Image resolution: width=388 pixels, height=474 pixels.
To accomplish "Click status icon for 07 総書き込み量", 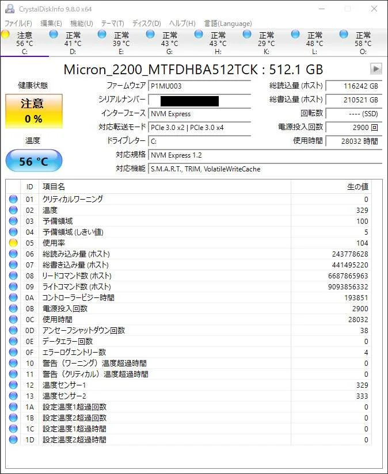I will (x=13, y=265).
